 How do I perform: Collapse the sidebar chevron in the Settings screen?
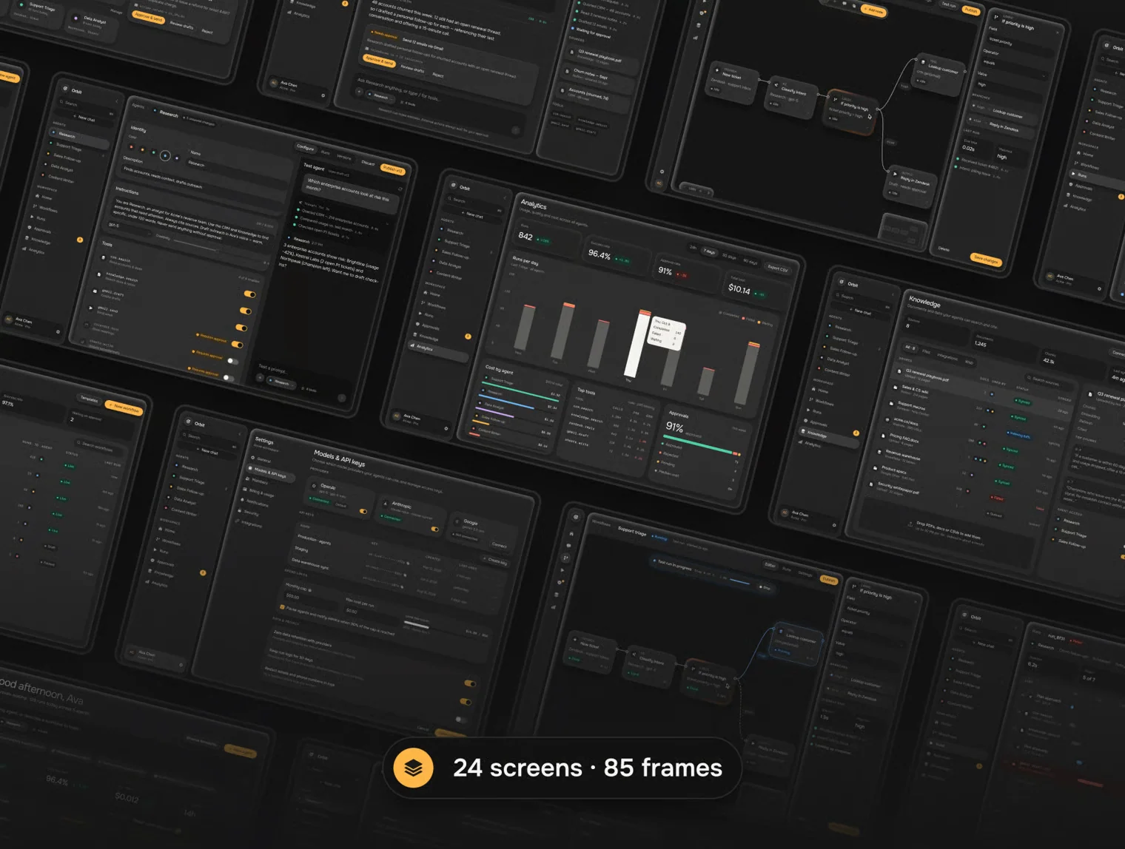[240, 433]
